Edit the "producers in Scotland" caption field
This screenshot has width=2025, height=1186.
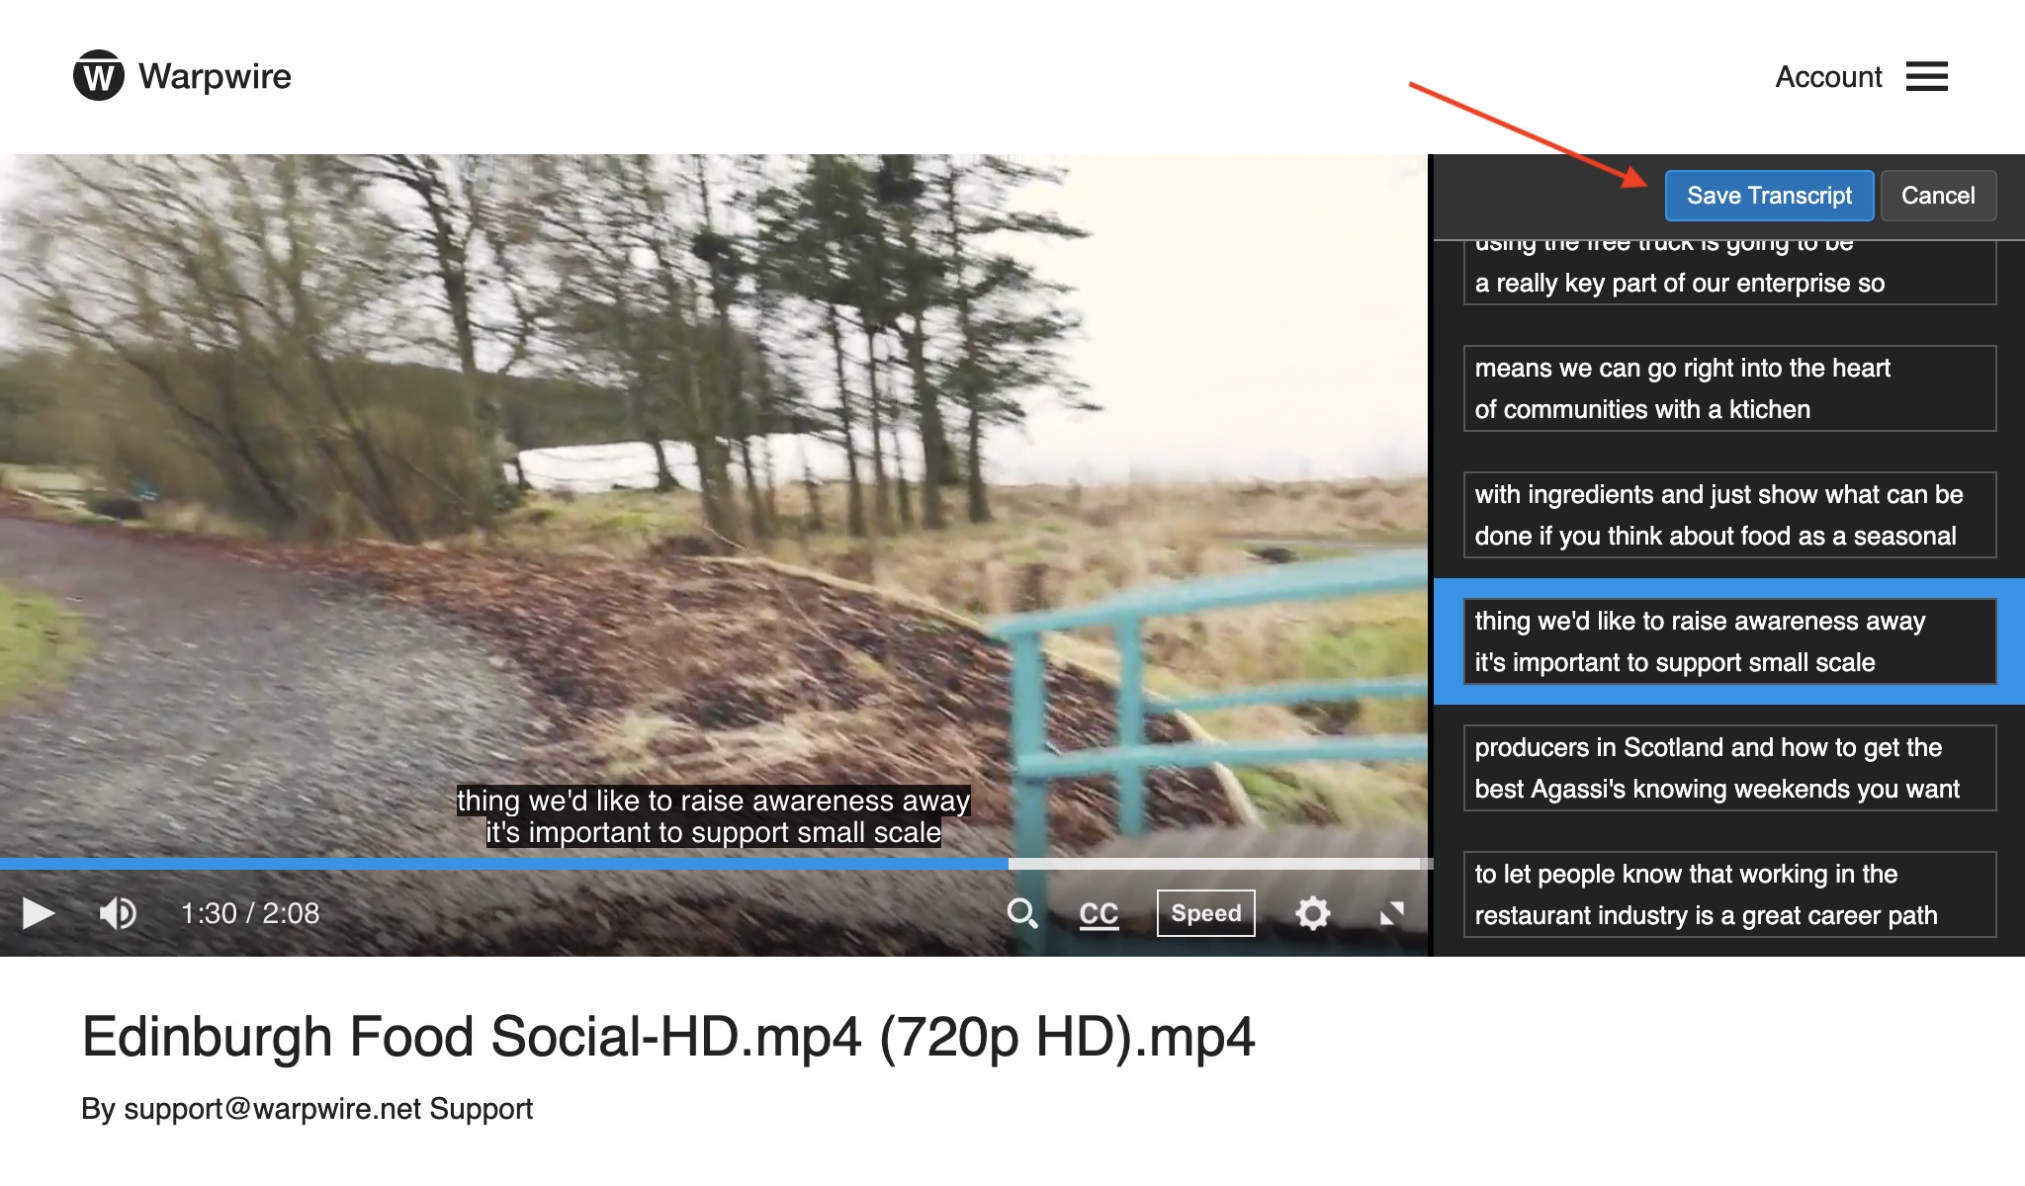[x=1728, y=768]
